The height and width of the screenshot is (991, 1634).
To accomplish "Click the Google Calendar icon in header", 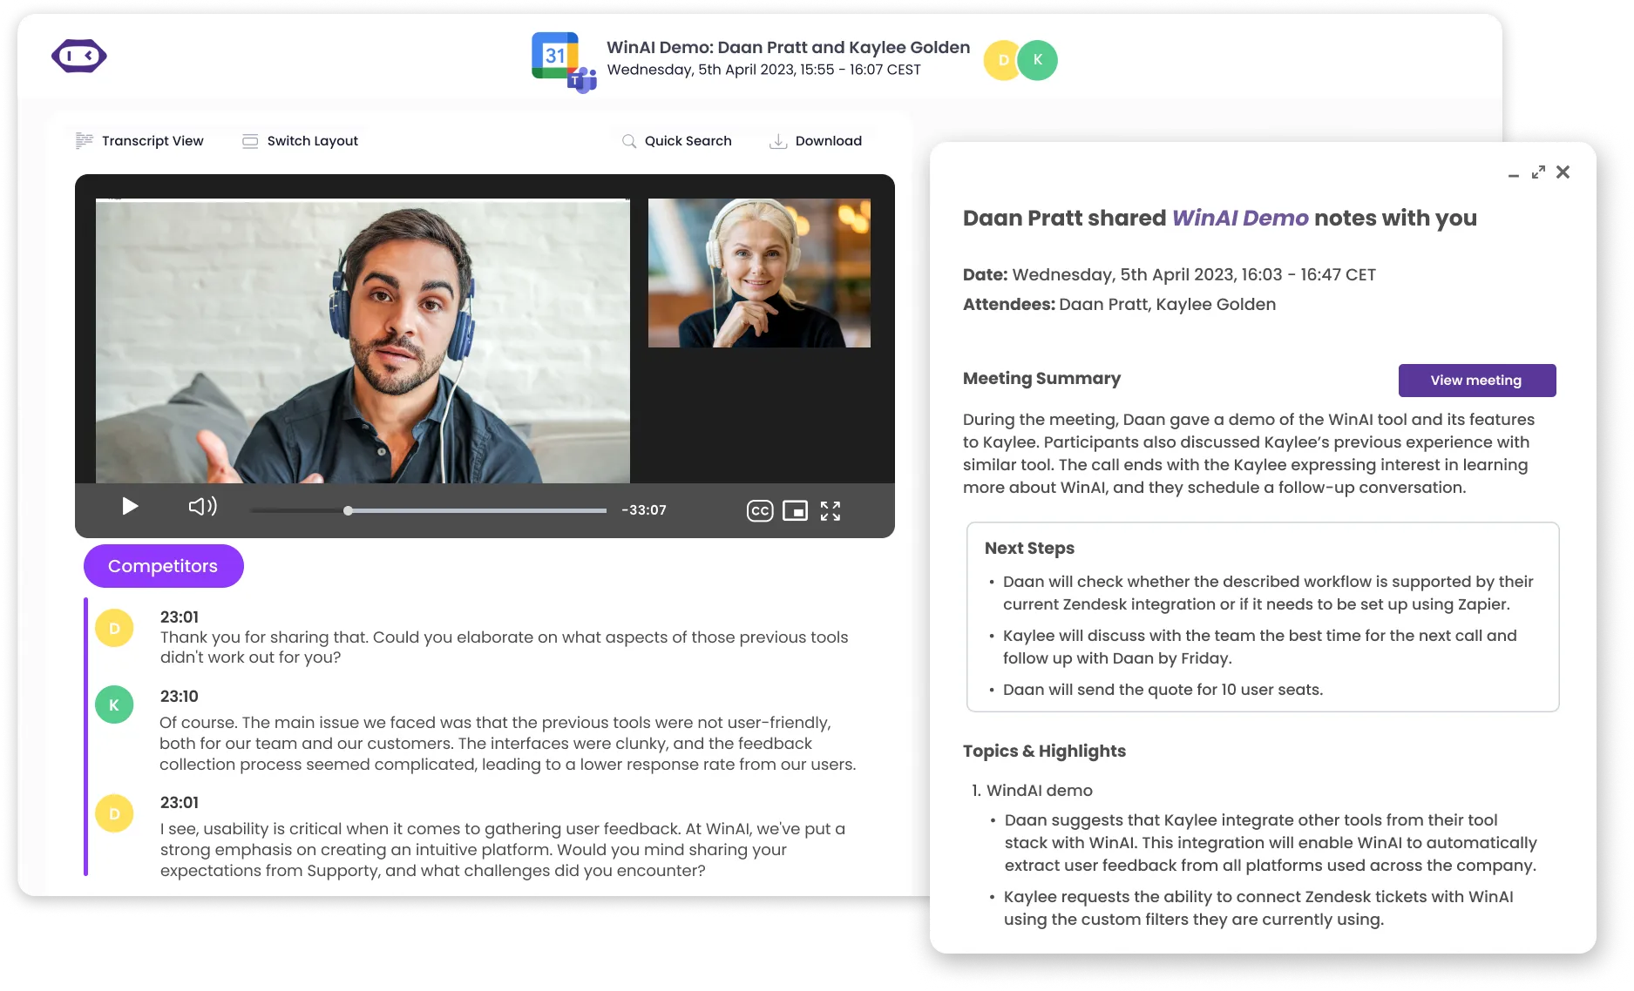I will pos(554,55).
